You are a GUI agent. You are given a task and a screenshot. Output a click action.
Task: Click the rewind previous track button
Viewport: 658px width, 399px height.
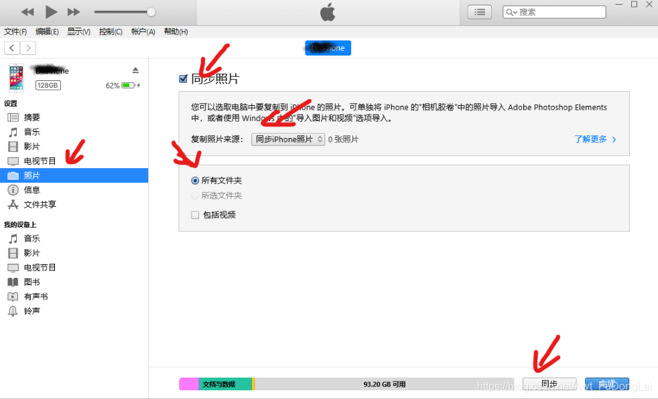point(27,12)
